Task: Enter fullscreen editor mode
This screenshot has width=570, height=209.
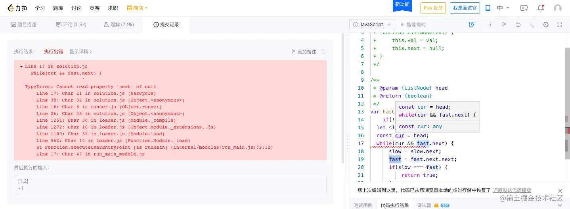Action: pos(560,25)
